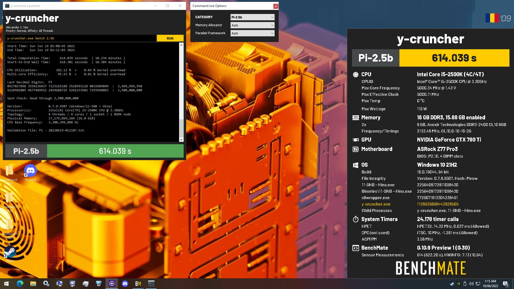Click the BenchMate code bracket icon

356,248
